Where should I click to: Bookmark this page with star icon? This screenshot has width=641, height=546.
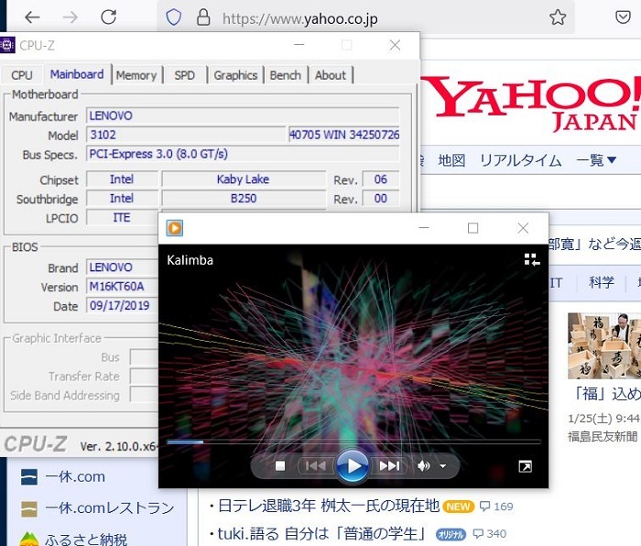pos(558,17)
